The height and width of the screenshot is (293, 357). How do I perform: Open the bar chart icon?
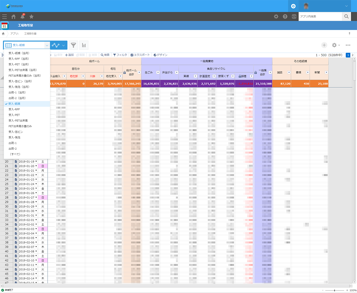(x=84, y=45)
